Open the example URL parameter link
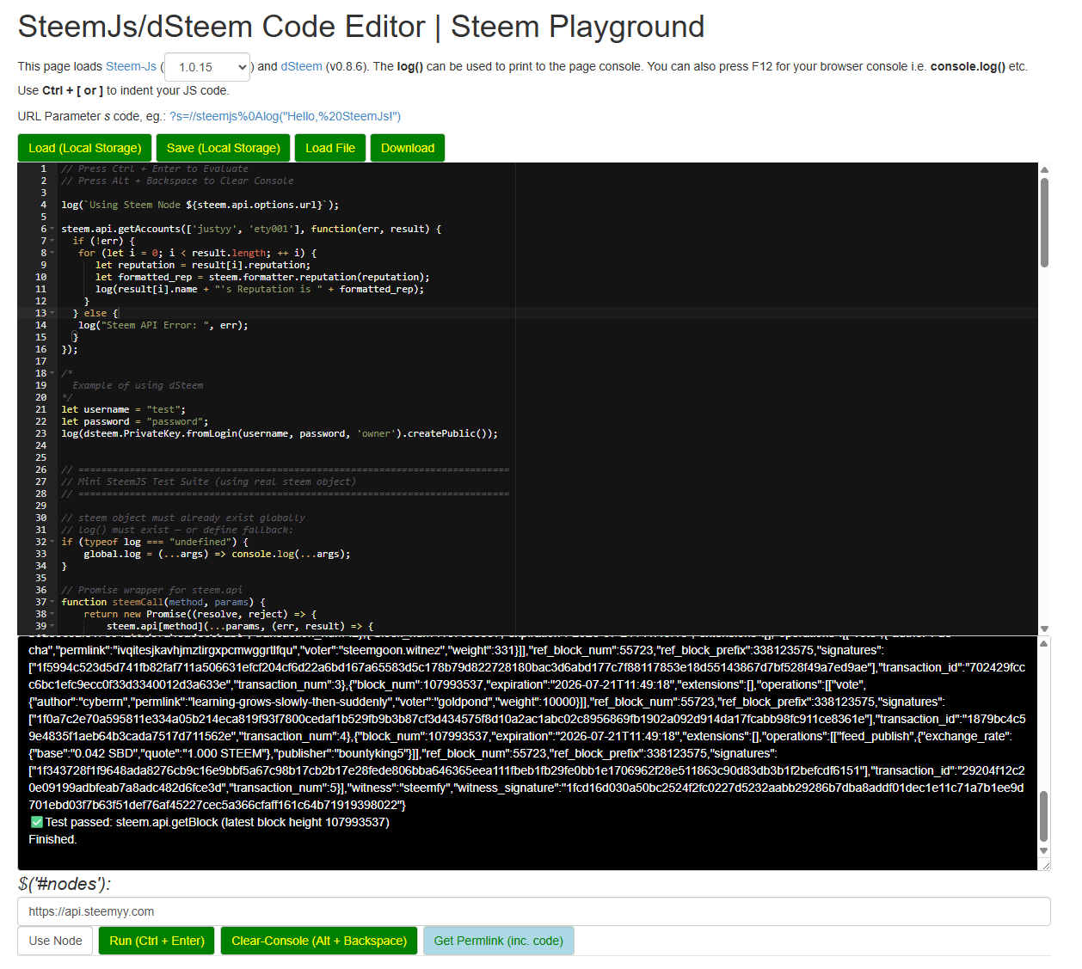This screenshot has height=969, width=1082. pyautogui.click(x=285, y=116)
